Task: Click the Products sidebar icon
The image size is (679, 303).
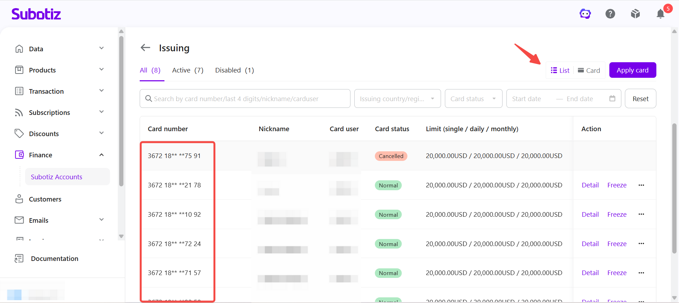Action: pos(19,70)
